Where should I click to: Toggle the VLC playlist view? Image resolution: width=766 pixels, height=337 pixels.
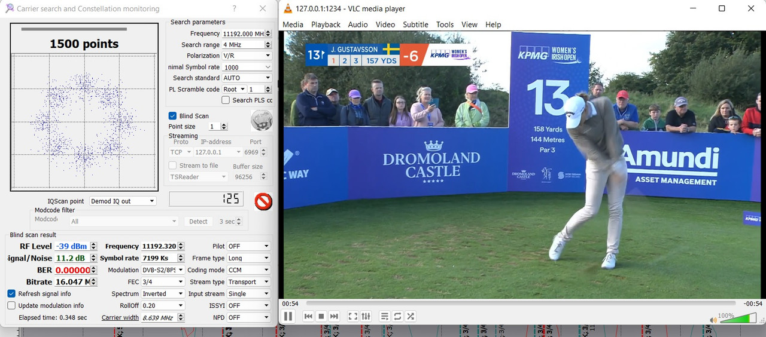pyautogui.click(x=385, y=316)
